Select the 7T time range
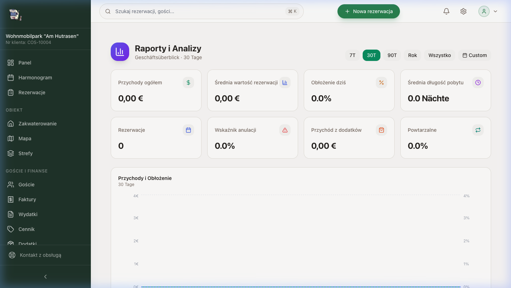The width and height of the screenshot is (511, 288). pyautogui.click(x=352, y=55)
